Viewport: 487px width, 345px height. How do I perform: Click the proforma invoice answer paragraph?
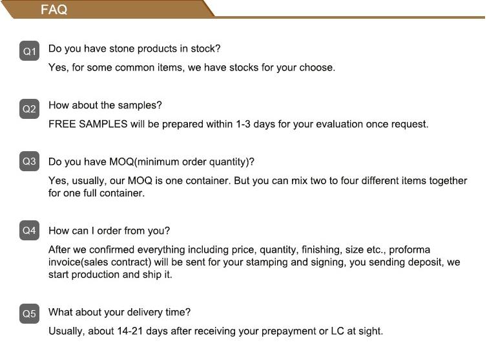click(x=254, y=262)
